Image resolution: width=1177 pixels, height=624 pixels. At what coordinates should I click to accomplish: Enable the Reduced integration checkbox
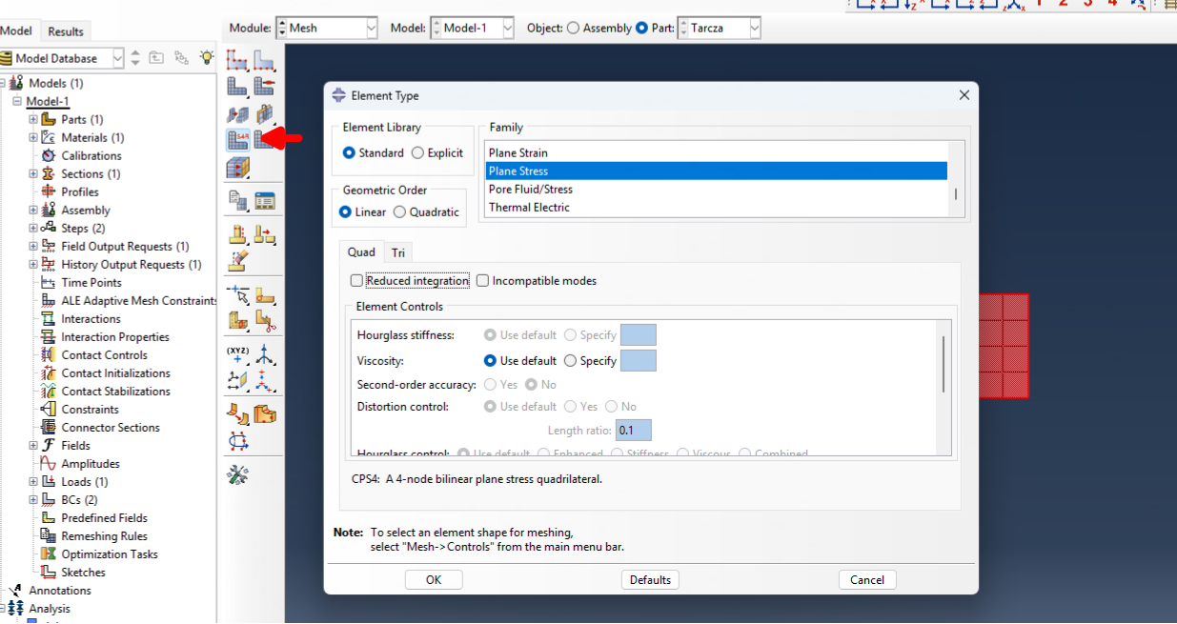[x=357, y=281]
